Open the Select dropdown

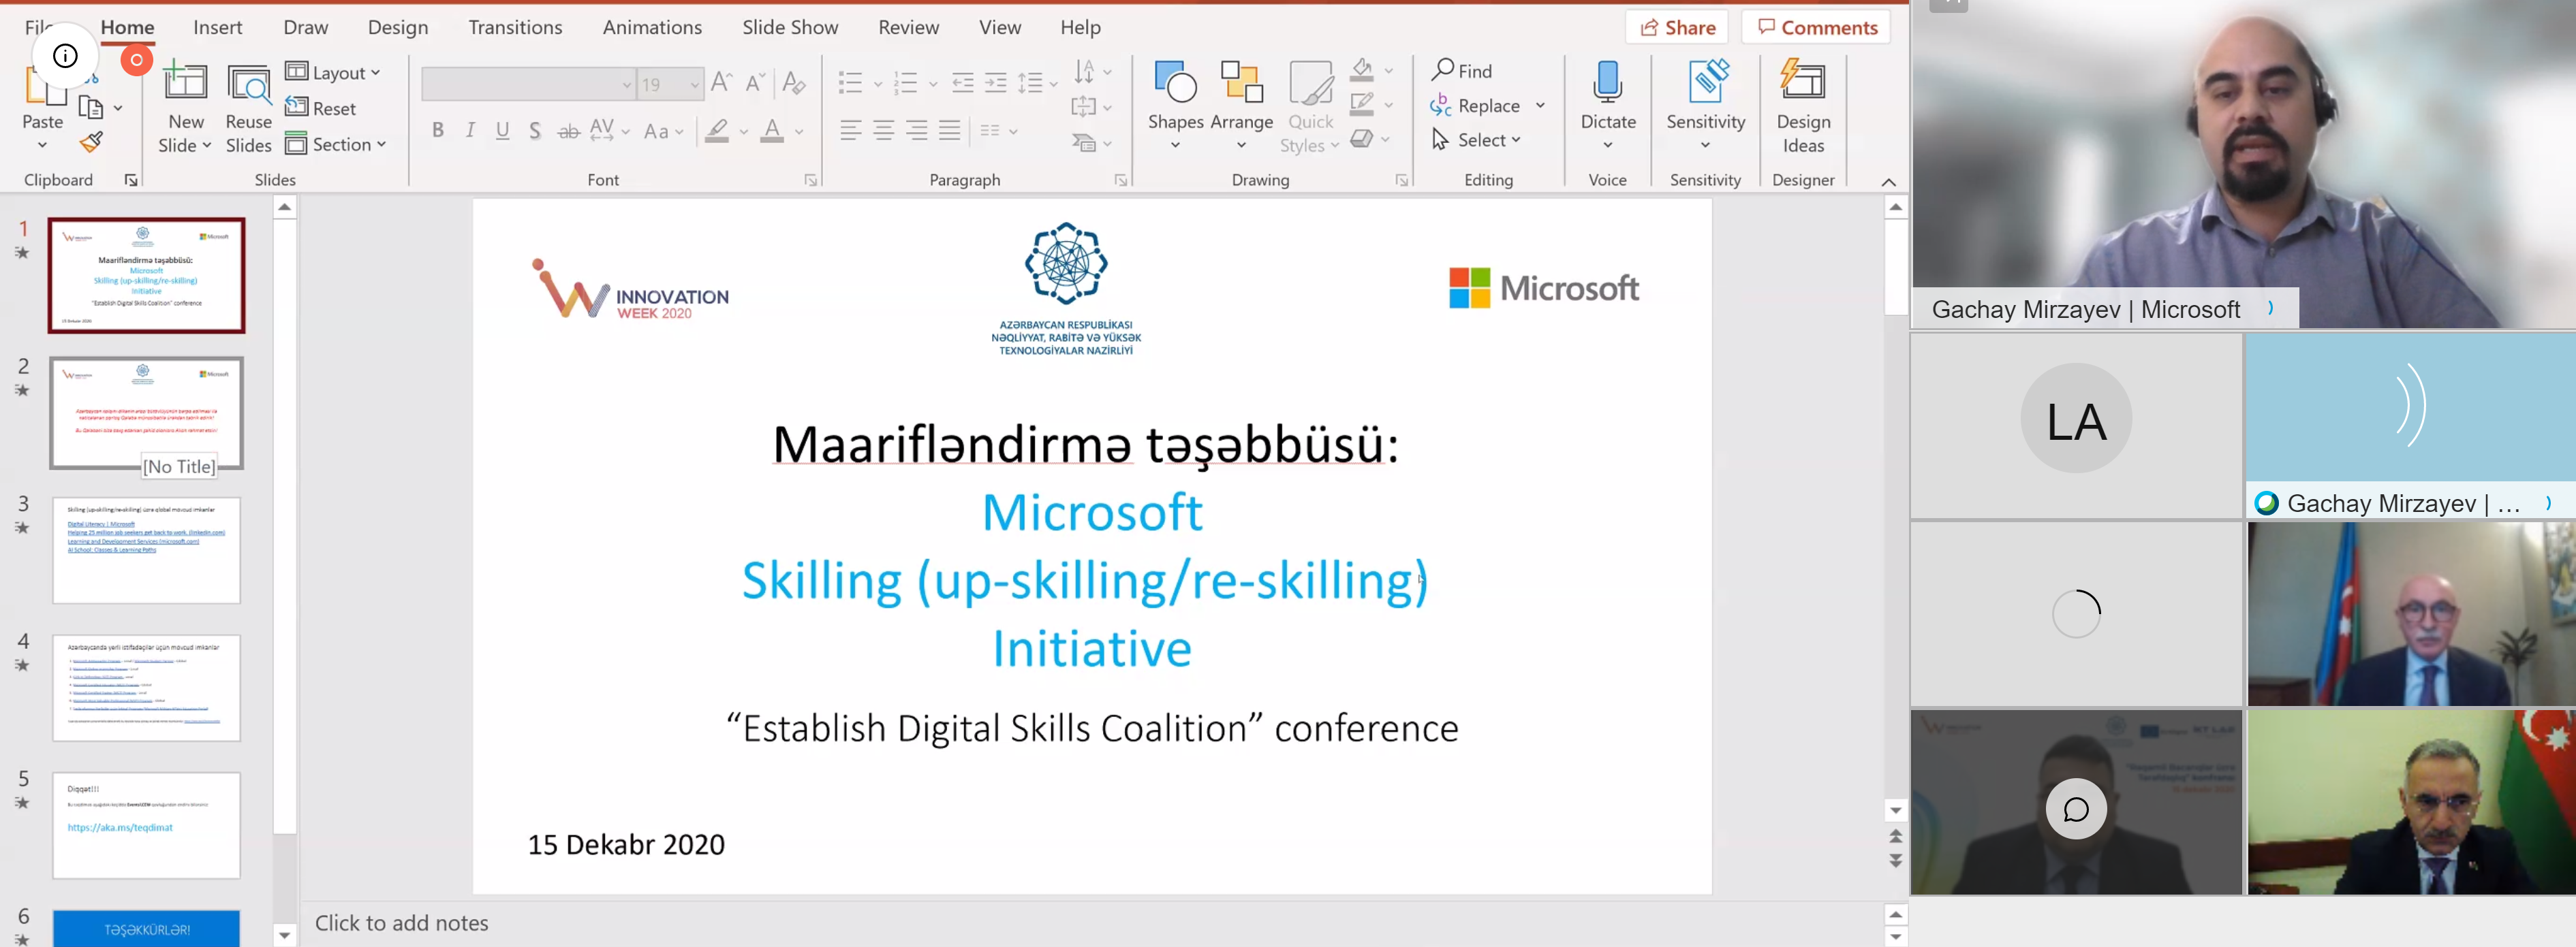point(1476,140)
